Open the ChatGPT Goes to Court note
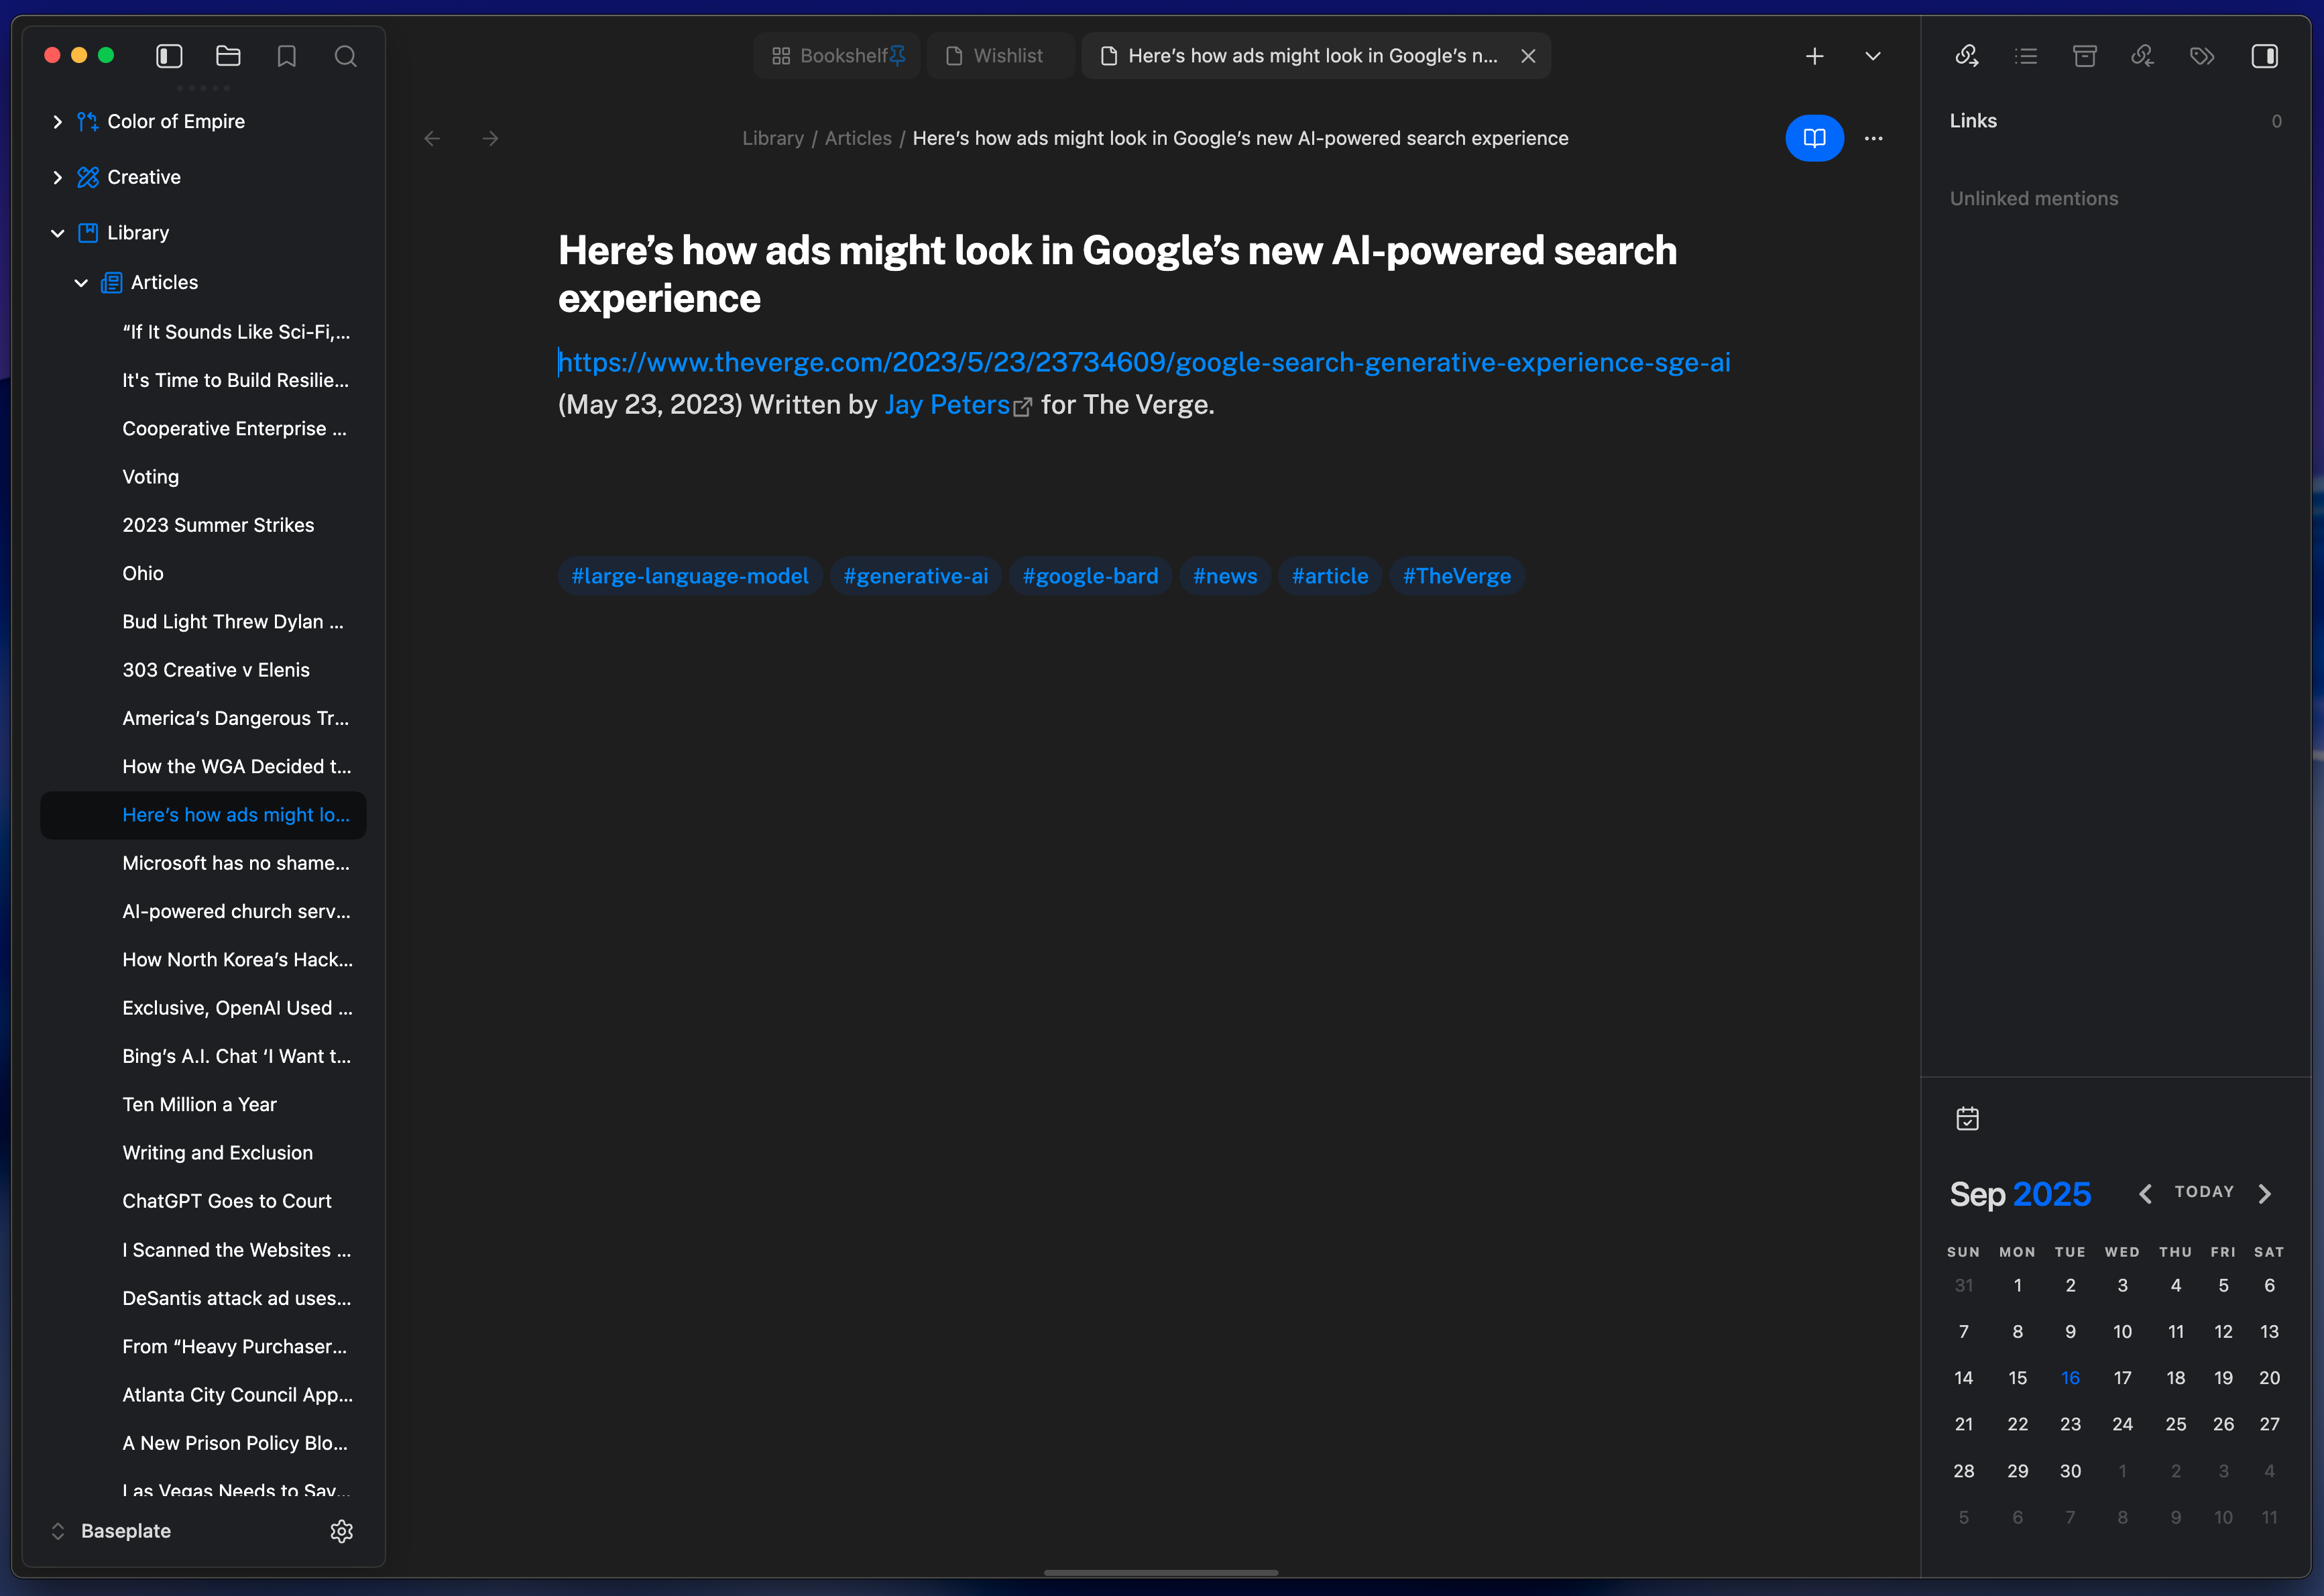Image resolution: width=2324 pixels, height=1596 pixels. click(x=227, y=1201)
